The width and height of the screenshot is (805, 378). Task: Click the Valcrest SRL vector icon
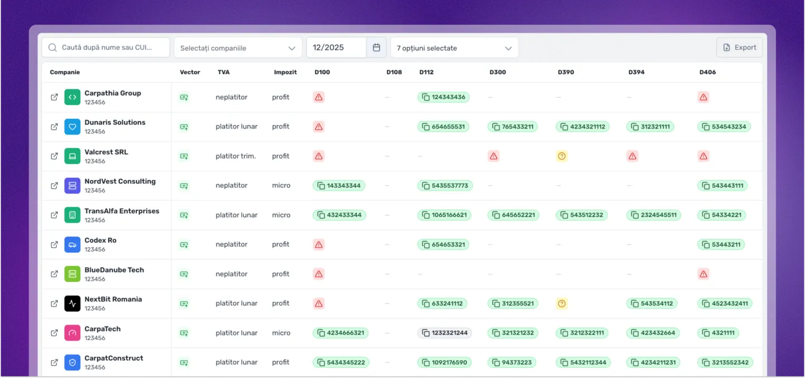[x=184, y=156]
